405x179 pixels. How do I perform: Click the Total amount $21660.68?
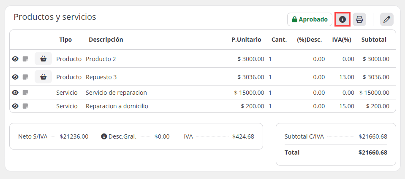(372, 152)
